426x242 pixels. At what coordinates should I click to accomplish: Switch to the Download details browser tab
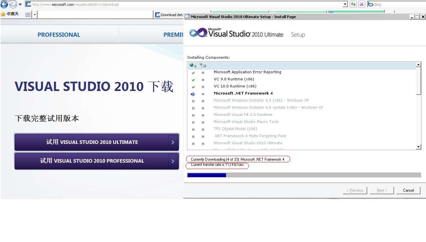(169, 15)
